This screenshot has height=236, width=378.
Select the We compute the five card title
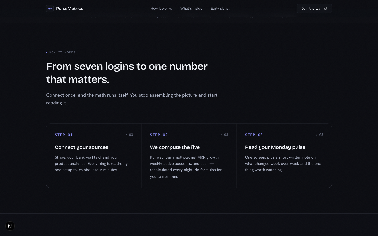(x=175, y=147)
